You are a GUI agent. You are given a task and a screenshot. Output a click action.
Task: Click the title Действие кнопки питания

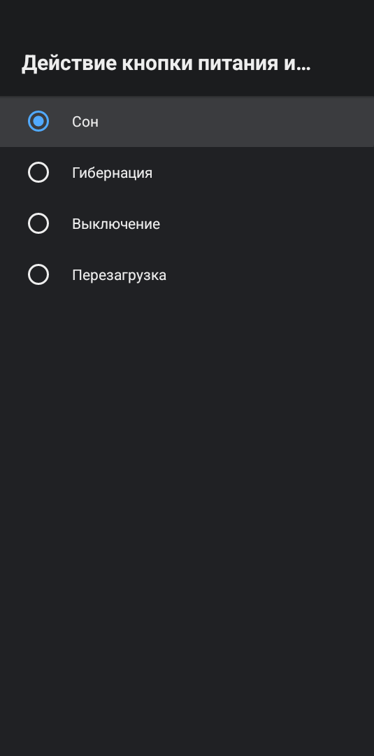point(166,63)
